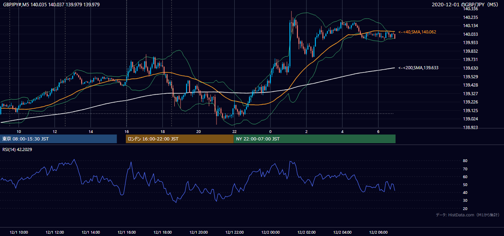Click RSI scale value 50

point(465,184)
